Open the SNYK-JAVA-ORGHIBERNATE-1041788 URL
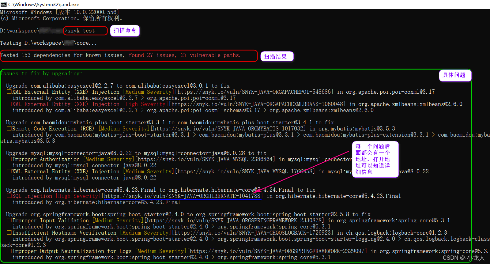Viewport: 490px width, 264px height. (x=182, y=196)
